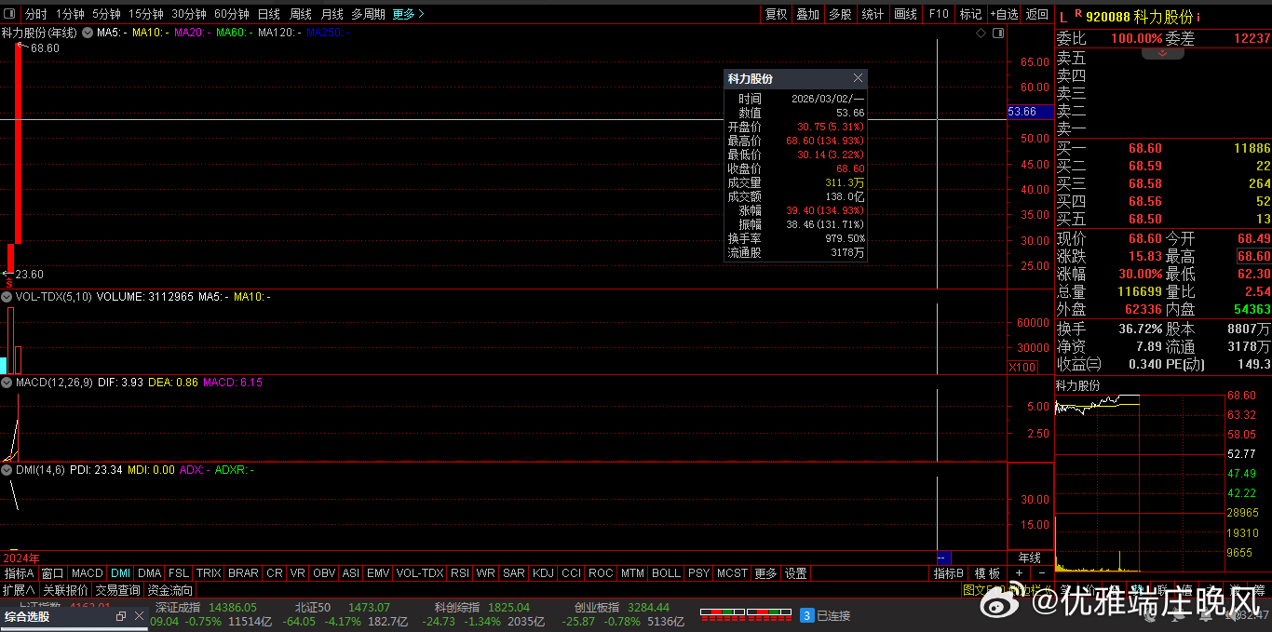Switch to 15分钟 period
Image resolution: width=1272 pixels, height=632 pixels.
click(146, 14)
